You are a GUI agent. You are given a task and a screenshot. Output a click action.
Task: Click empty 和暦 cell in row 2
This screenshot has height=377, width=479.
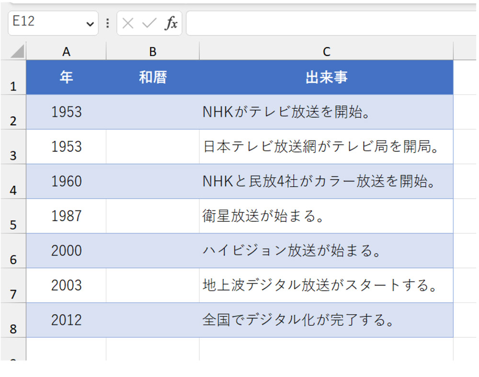153,112
